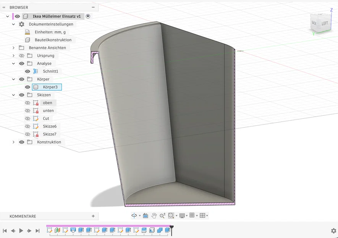338x238 pixels.
Task: Open the Orbit type dropdown arrow
Action: coord(140,216)
